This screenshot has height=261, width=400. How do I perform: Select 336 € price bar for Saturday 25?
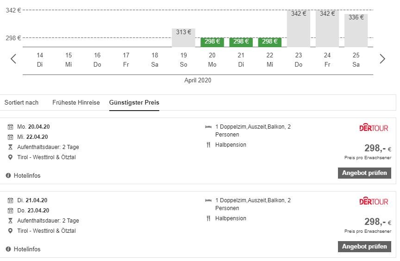356,30
